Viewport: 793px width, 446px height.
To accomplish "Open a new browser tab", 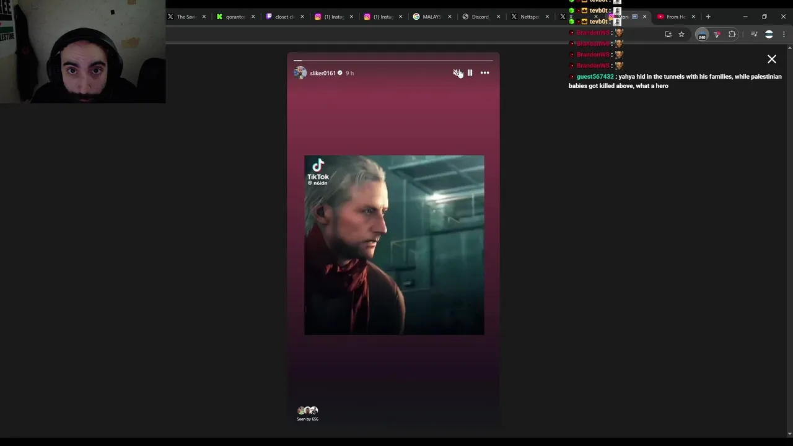I will point(708,17).
